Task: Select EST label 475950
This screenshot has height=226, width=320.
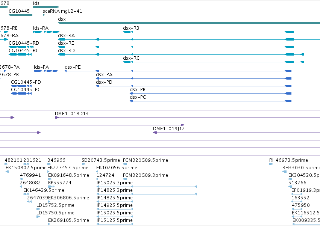Action: pos(301,205)
